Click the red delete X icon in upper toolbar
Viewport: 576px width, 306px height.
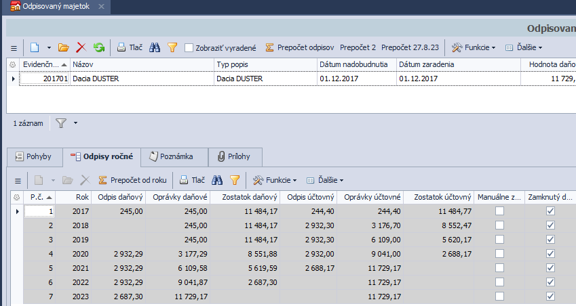81,47
